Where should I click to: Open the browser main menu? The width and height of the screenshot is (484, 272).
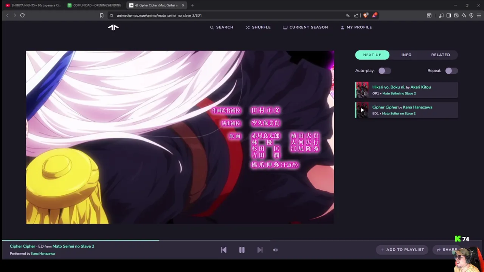tap(479, 15)
